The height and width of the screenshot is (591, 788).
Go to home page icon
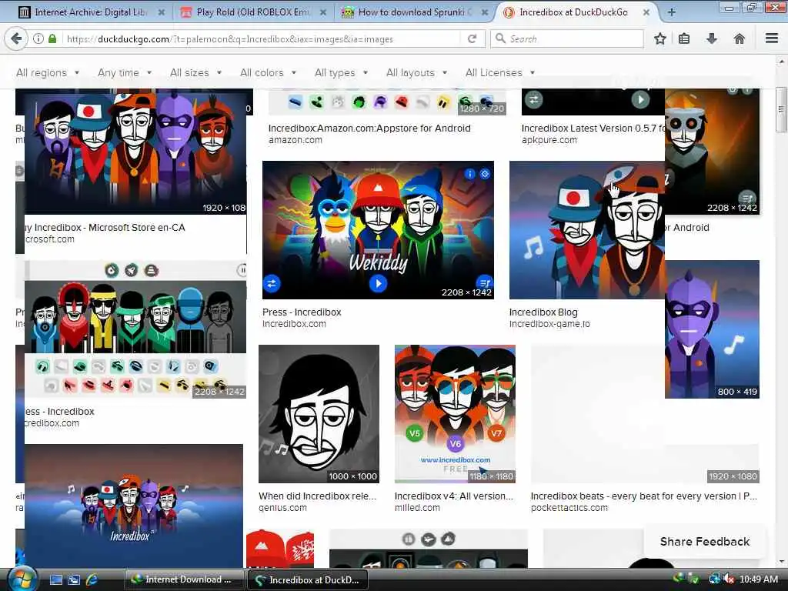tap(740, 38)
